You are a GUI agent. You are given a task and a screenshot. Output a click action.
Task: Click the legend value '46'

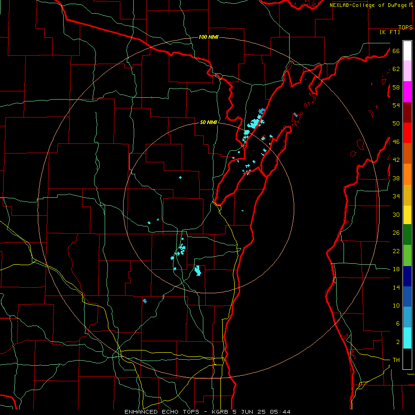click(396, 142)
